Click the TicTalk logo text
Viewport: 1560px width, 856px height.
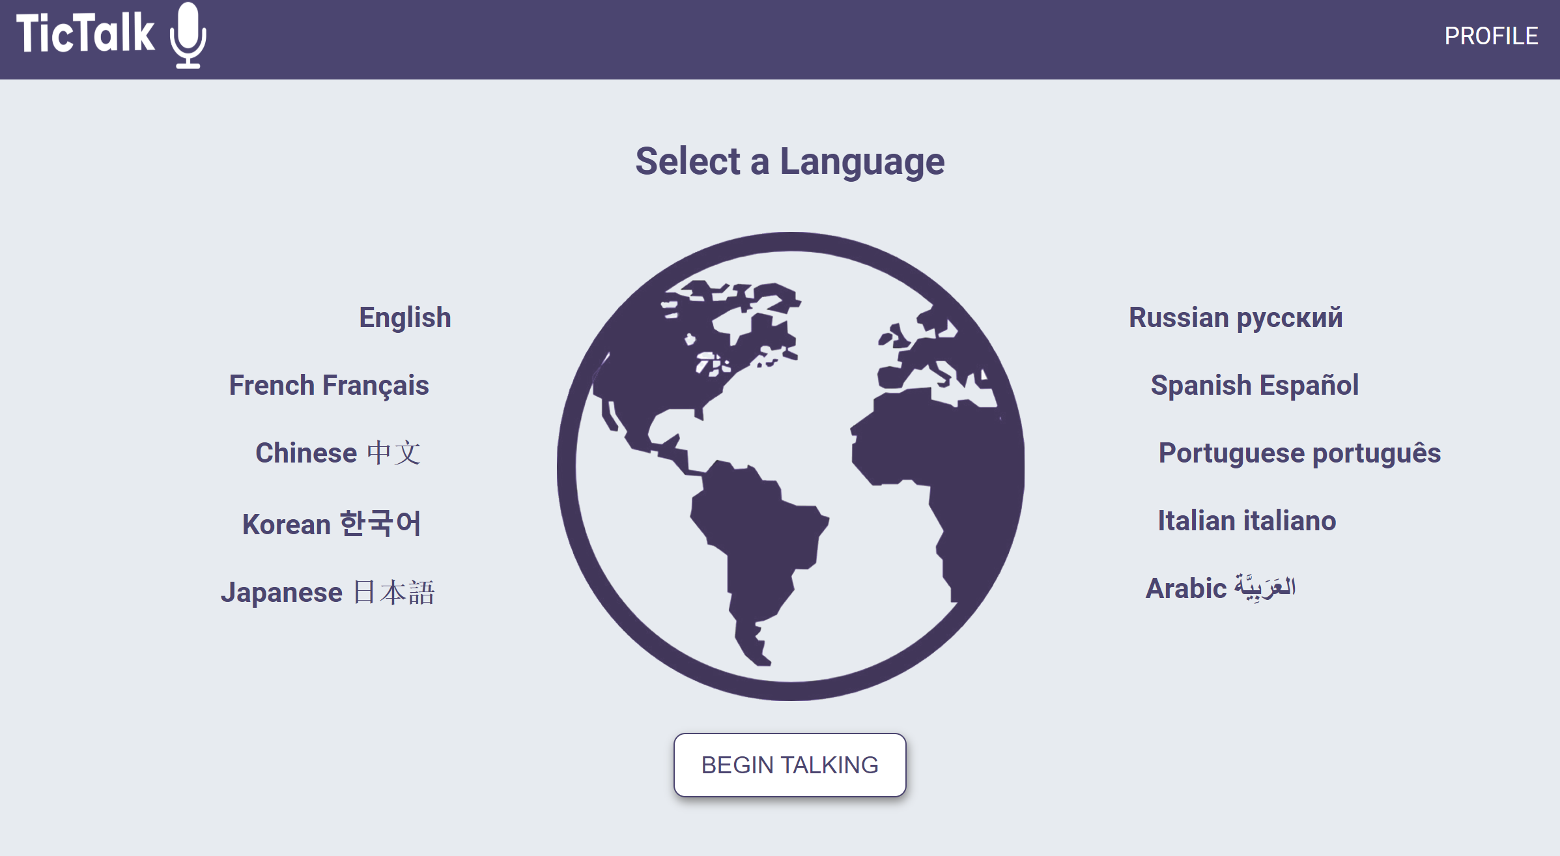[x=85, y=34]
